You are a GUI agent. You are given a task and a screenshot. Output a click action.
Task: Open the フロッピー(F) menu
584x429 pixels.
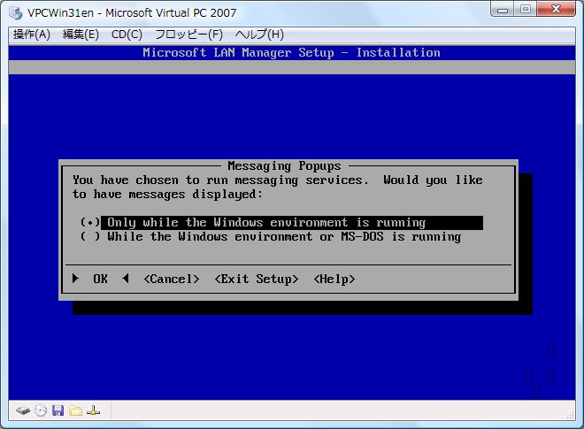click(x=188, y=34)
